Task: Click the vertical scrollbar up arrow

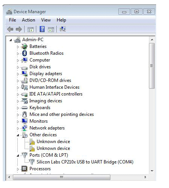Action: (x=152, y=40)
